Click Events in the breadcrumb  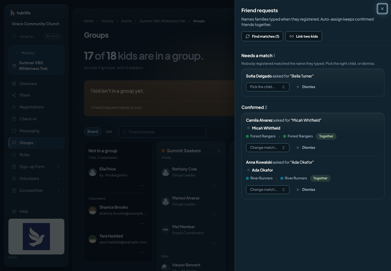[x=127, y=21]
